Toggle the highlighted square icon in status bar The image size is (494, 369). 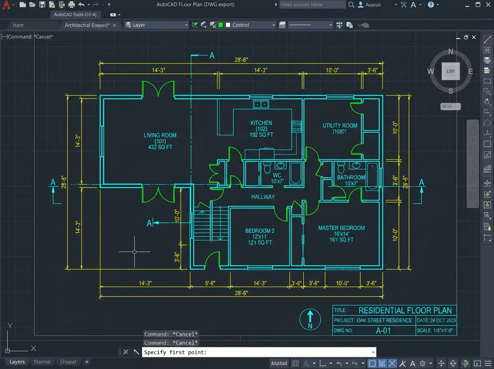[x=372, y=363]
